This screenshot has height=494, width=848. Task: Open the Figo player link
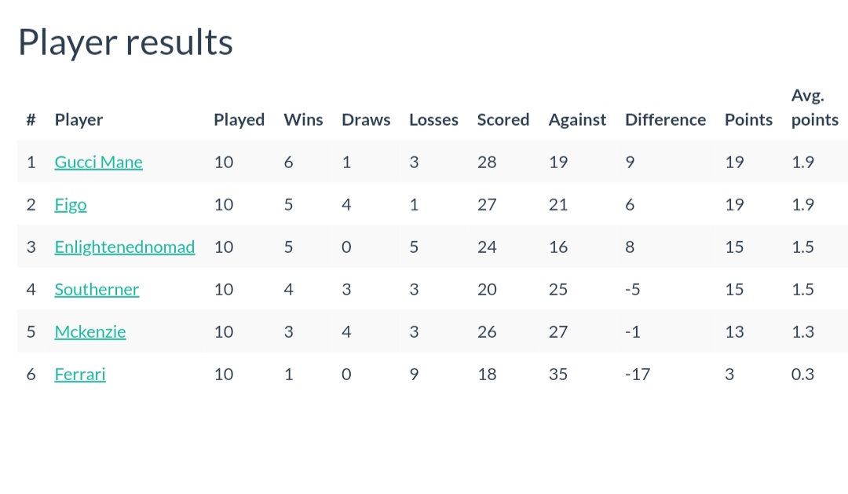[71, 204]
